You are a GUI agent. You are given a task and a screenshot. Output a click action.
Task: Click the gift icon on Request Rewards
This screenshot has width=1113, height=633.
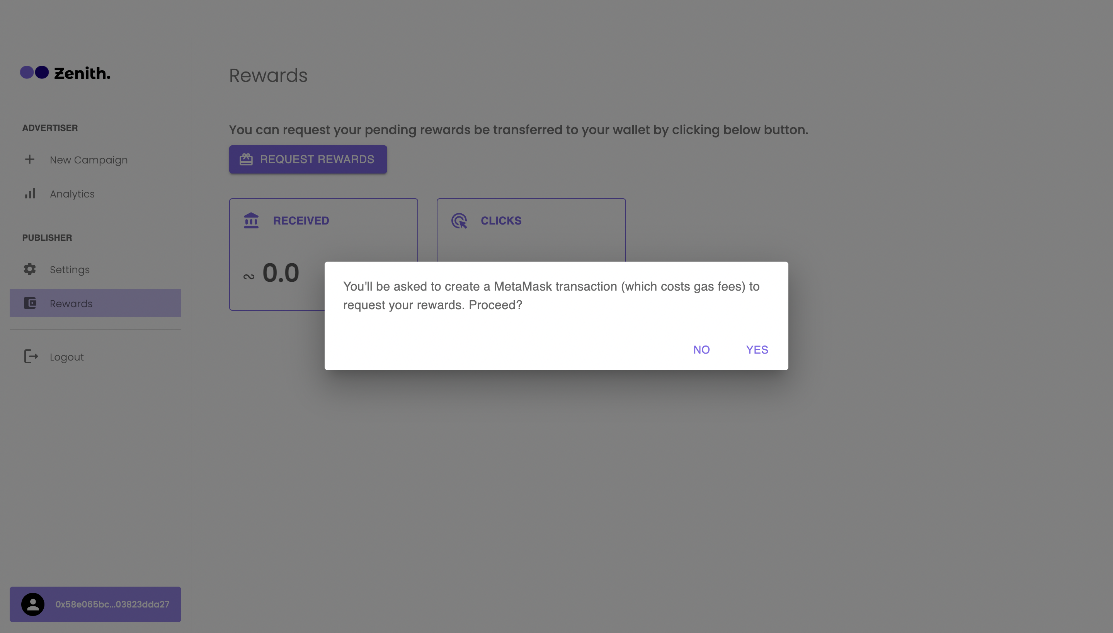246,159
